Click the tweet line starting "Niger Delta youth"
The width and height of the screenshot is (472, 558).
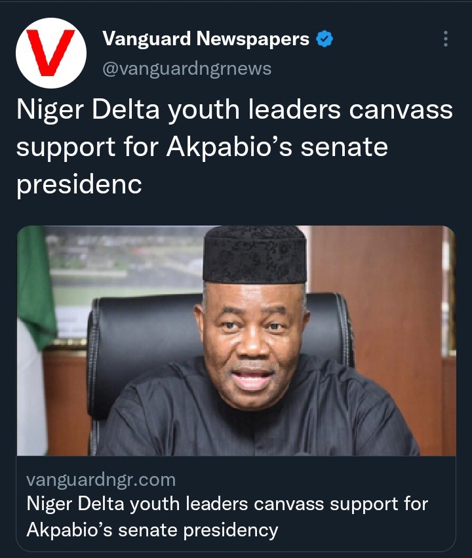click(234, 110)
